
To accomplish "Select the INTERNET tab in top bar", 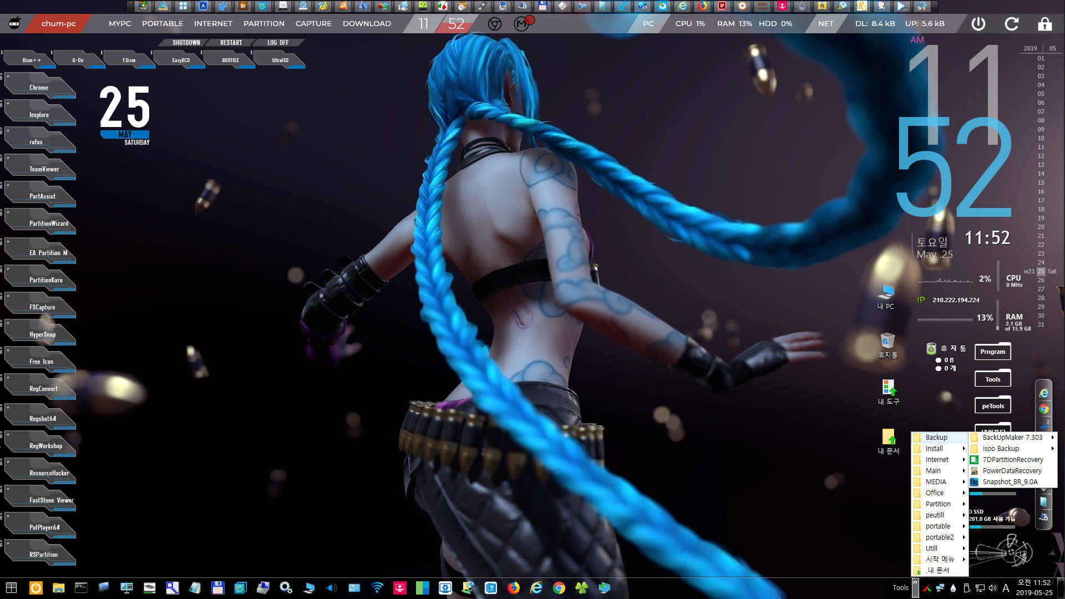I will [x=213, y=24].
